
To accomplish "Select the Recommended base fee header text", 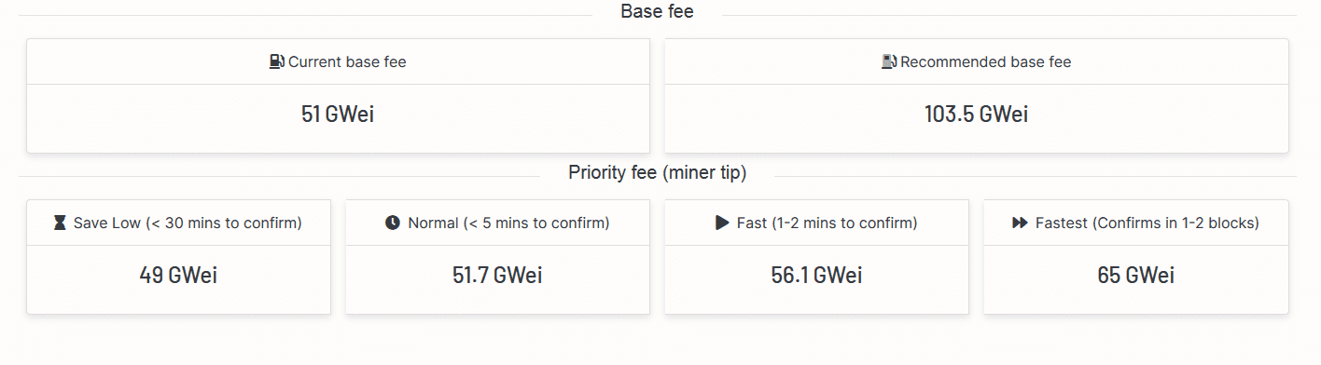I will (x=986, y=62).
